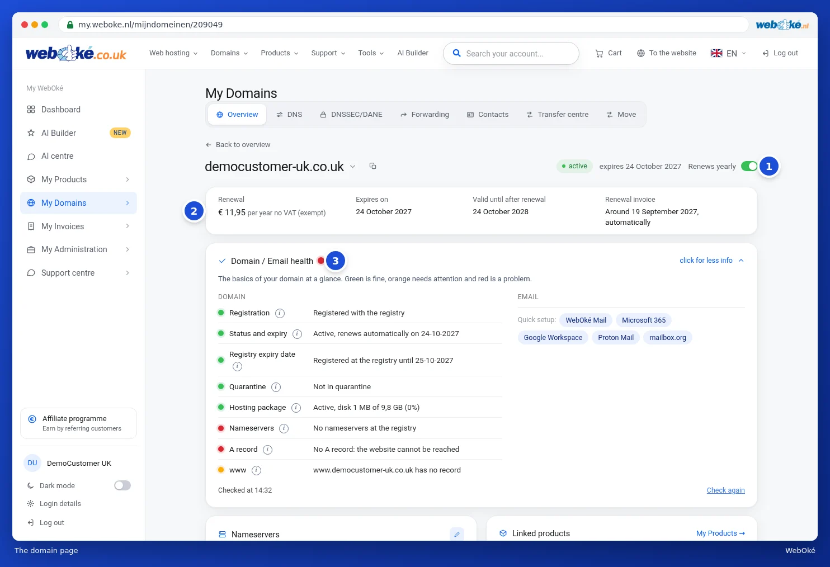Click the WebOké.co.uk logo
The height and width of the screenshot is (567, 830).
76,53
